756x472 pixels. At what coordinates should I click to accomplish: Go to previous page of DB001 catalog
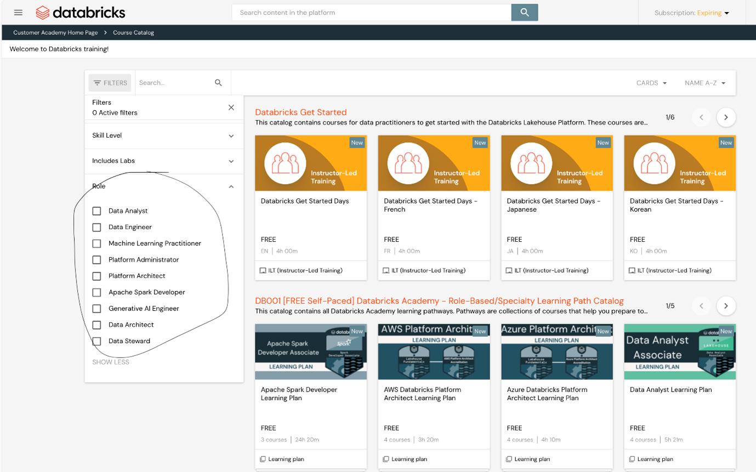click(701, 306)
